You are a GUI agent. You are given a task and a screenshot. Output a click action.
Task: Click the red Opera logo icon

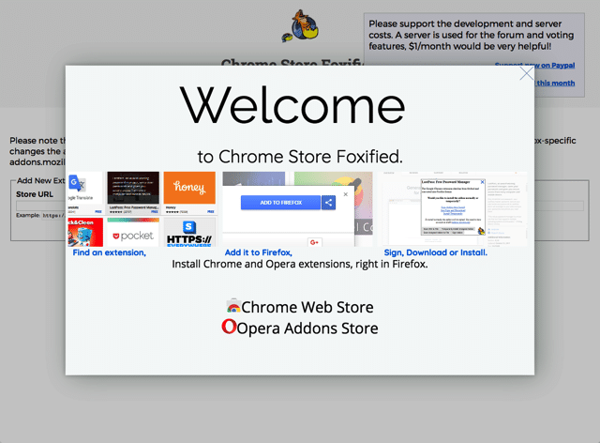tap(229, 327)
